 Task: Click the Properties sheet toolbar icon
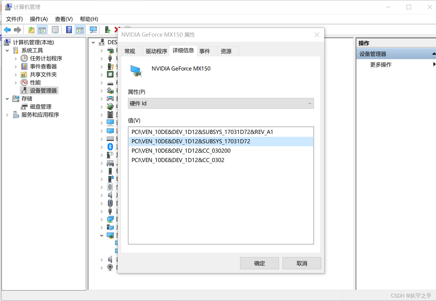[x=55, y=30]
